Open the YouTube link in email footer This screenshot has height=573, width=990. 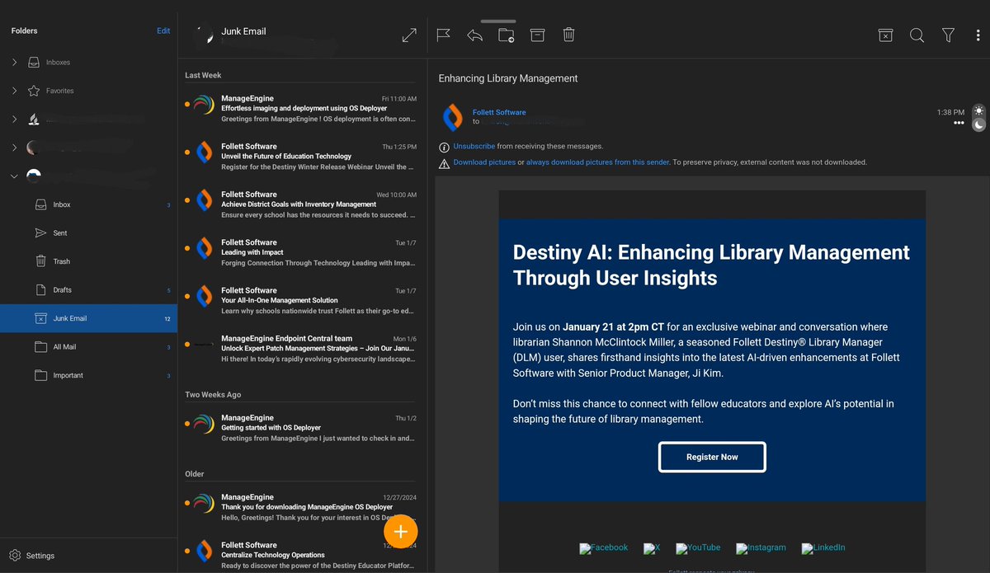pos(698,547)
